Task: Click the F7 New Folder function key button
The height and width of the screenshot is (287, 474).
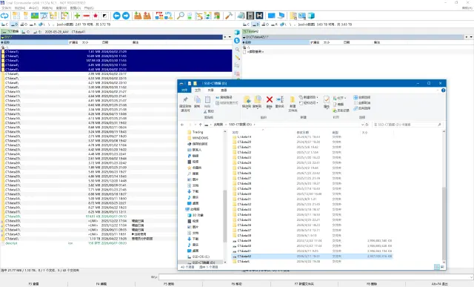Action: [x=304, y=284]
